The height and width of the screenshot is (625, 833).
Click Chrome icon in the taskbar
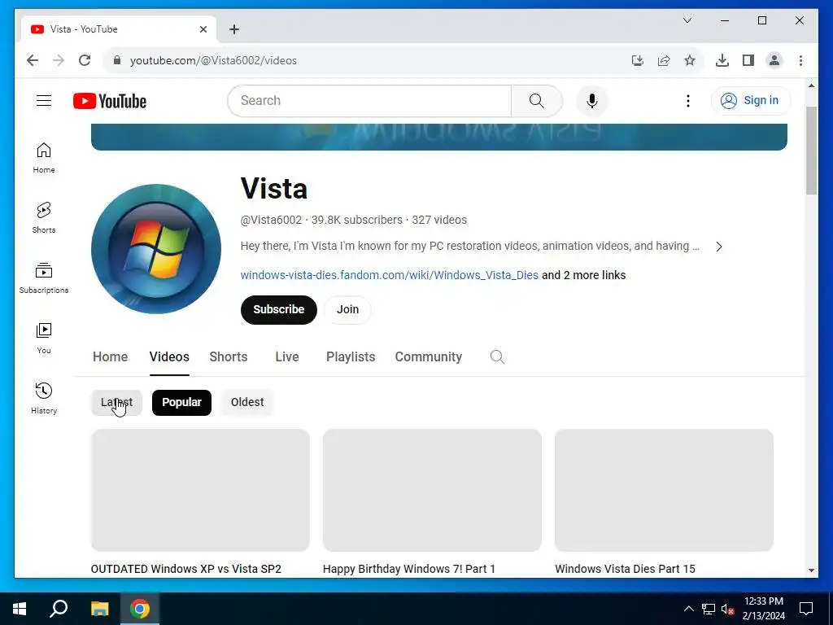140,609
